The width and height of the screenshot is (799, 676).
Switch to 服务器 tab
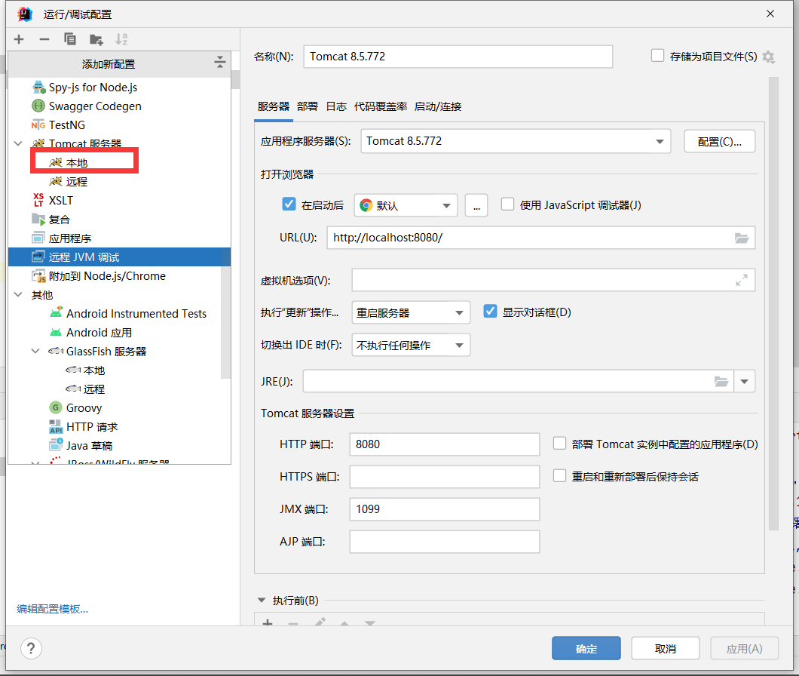pyautogui.click(x=274, y=106)
